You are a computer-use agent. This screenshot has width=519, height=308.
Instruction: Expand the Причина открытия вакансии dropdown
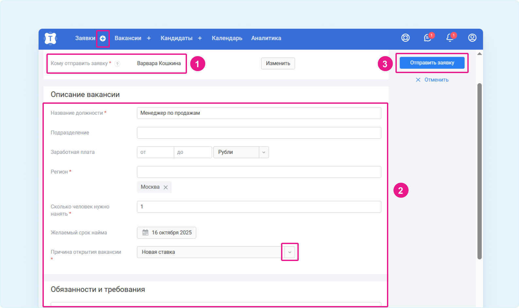(290, 252)
